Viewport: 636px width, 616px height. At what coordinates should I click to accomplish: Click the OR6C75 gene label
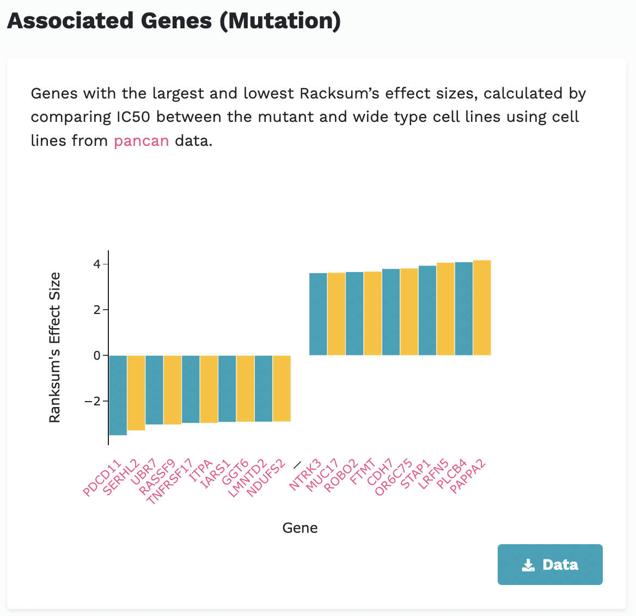click(394, 477)
